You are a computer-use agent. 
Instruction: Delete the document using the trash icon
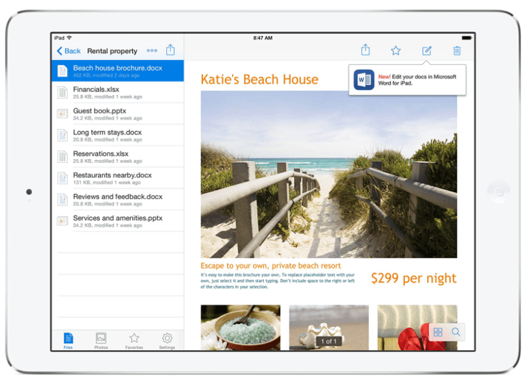click(x=457, y=50)
